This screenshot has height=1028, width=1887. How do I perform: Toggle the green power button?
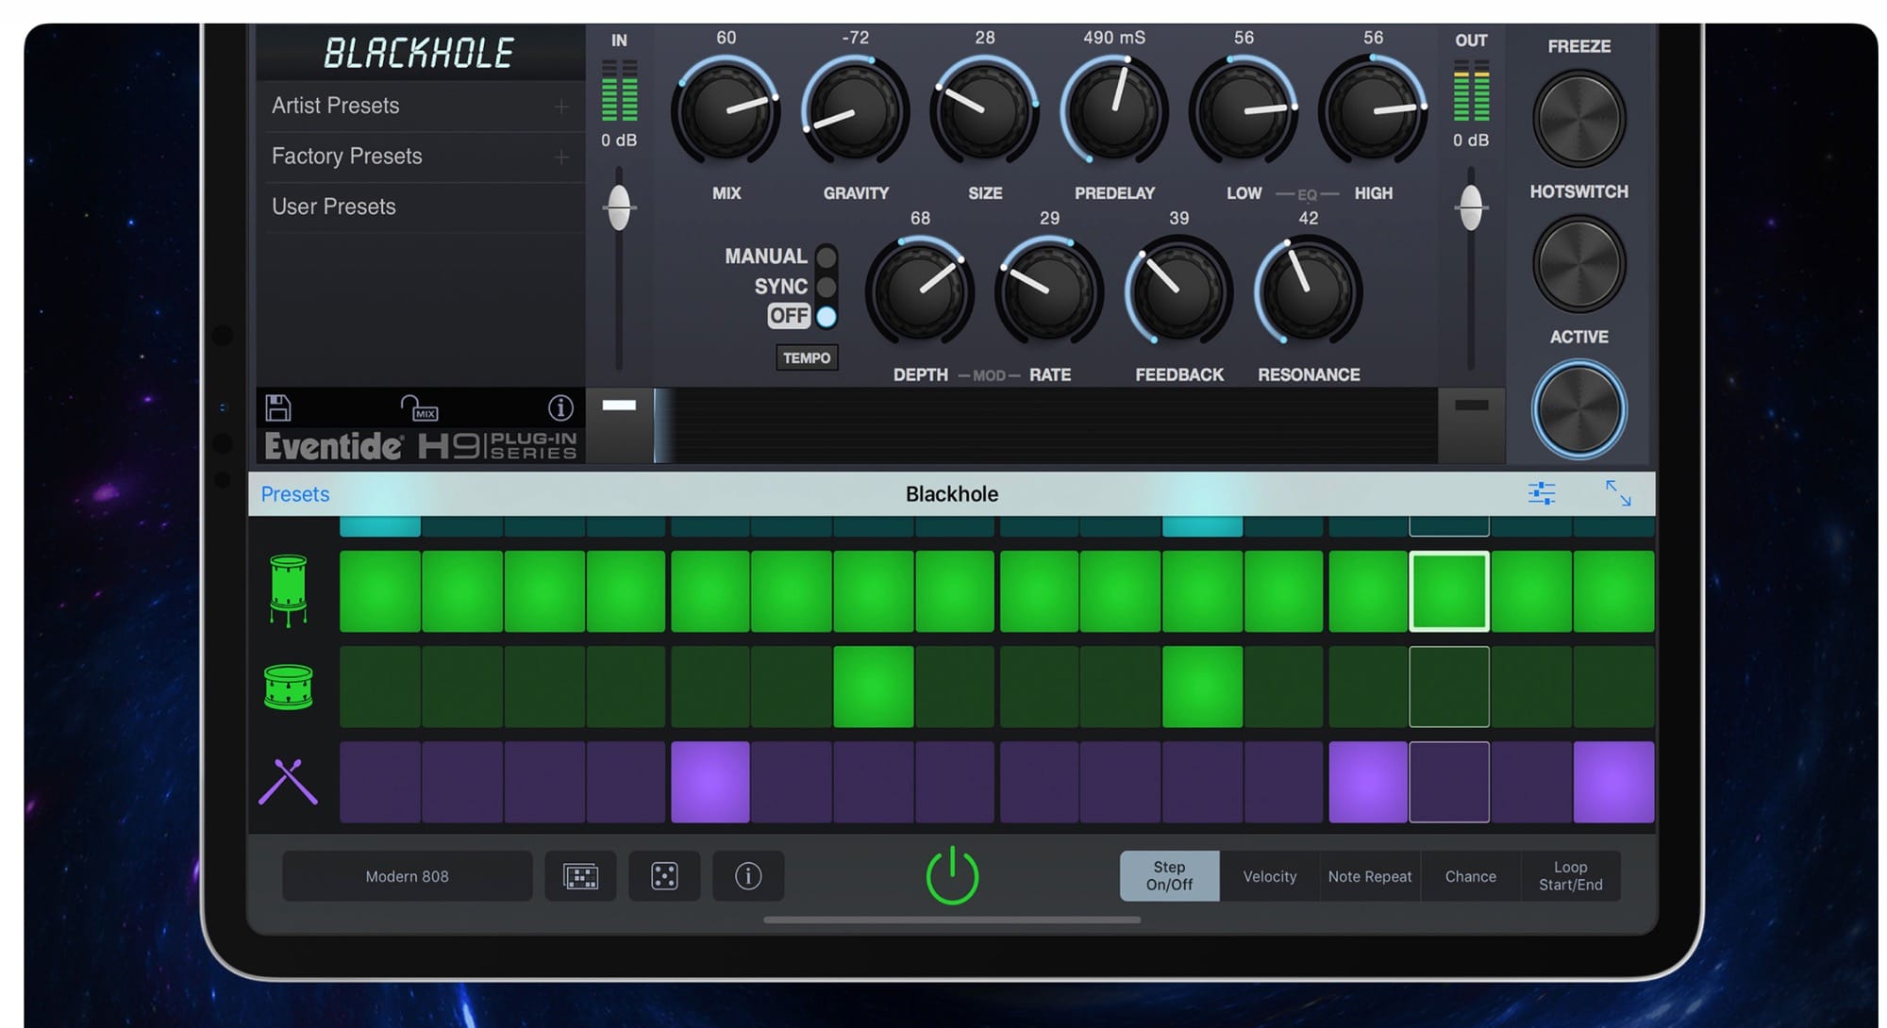click(x=952, y=876)
